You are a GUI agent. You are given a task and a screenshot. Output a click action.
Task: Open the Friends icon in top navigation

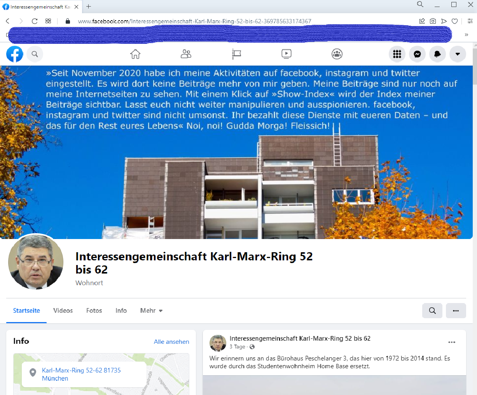186,54
